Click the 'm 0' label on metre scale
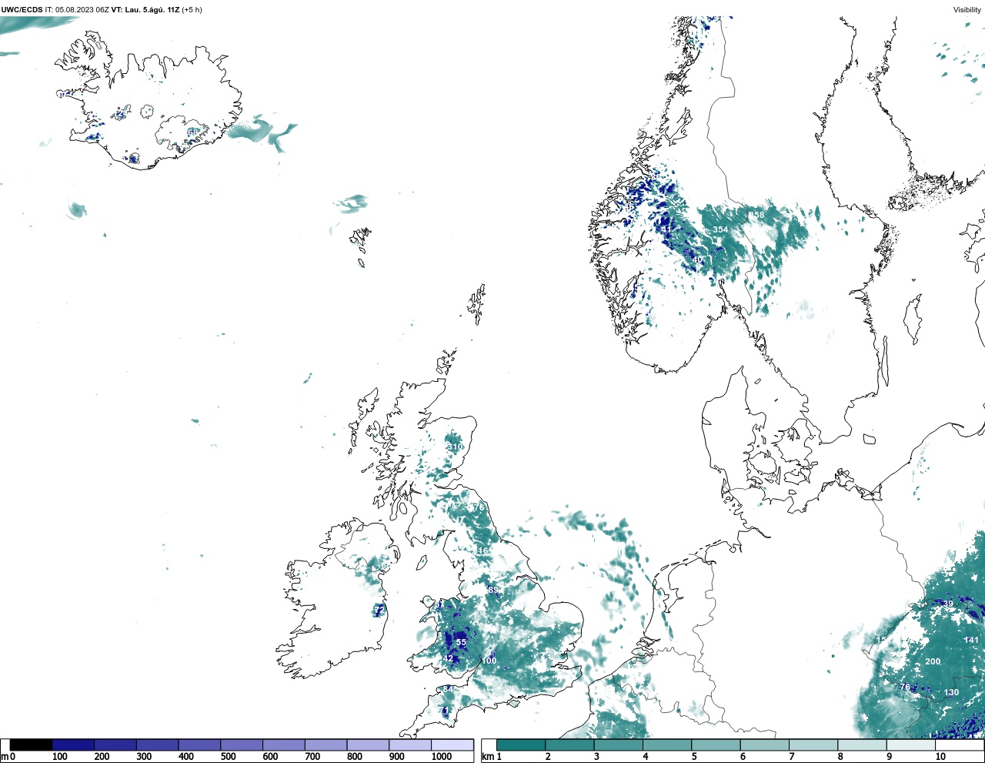Image resolution: width=985 pixels, height=763 pixels. 8,757
